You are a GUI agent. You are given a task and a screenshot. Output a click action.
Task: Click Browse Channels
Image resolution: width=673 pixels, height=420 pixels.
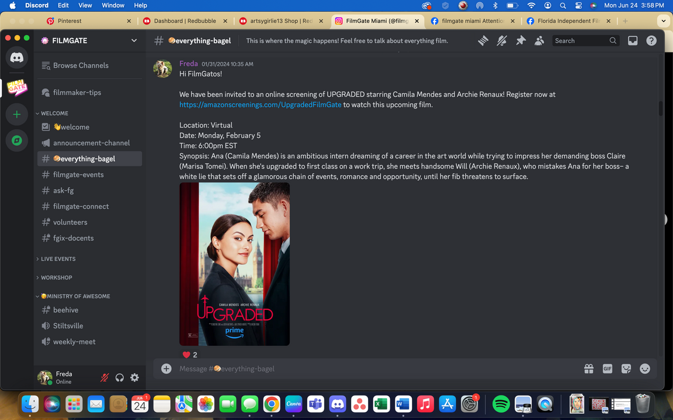pyautogui.click(x=81, y=65)
